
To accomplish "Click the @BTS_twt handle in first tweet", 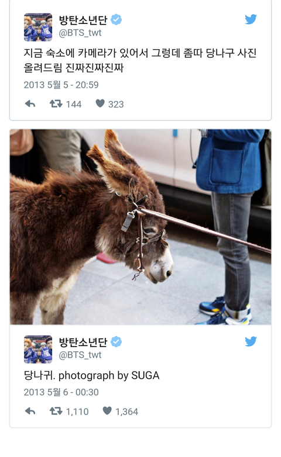I will pos(80,33).
